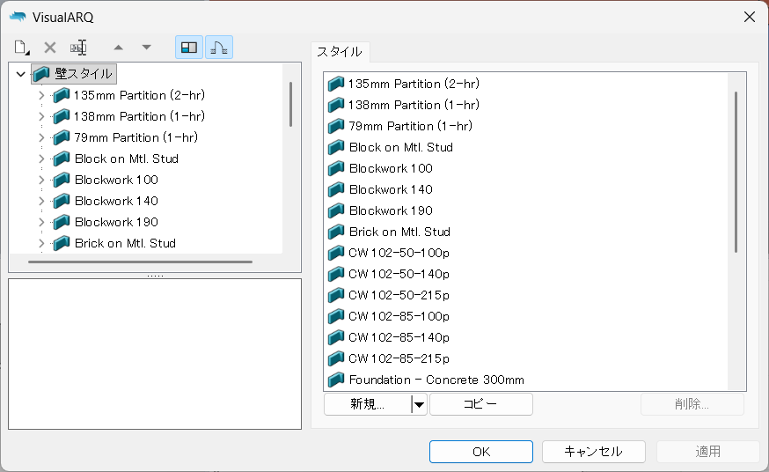Select CW 102-85-215p list text
The image size is (769, 472).
coord(399,358)
